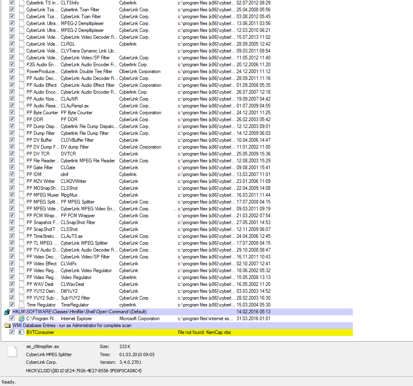Screen dimensions: 413x386
Task: Click the file icon of the PP Video Effect row
Action: 21,264
